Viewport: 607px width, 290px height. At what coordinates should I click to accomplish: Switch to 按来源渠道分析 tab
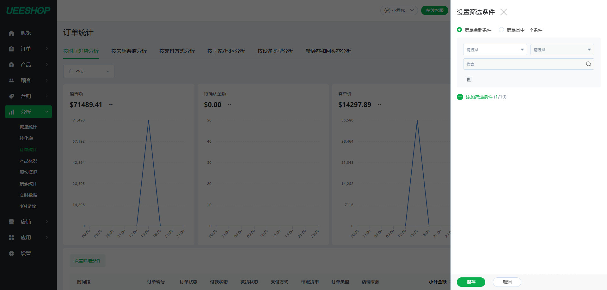click(x=129, y=51)
